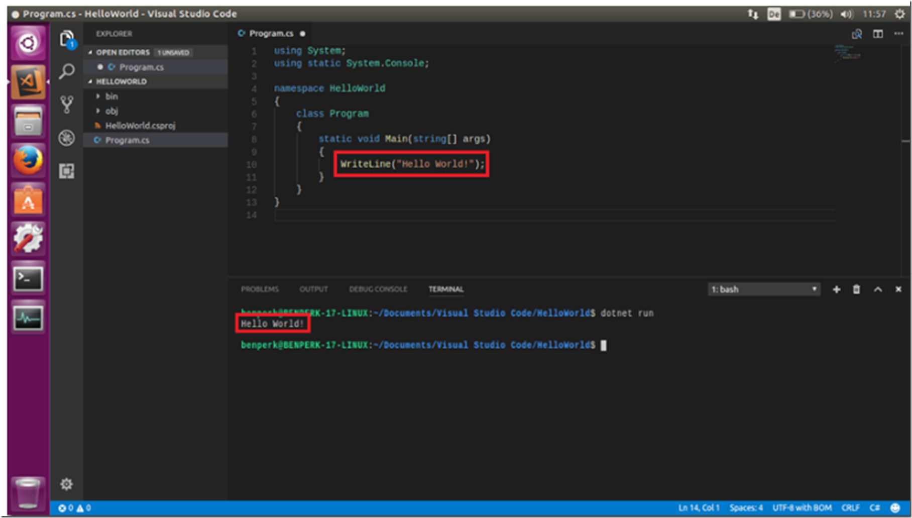Click Spaces: 4 indentation setting
The width and height of the screenshot is (912, 518).
click(746, 508)
